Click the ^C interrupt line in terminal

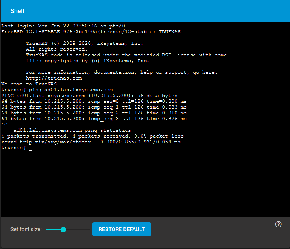point(4,124)
